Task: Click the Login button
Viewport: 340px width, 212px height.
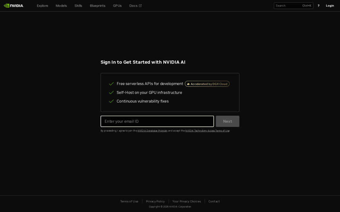Action: point(330,6)
